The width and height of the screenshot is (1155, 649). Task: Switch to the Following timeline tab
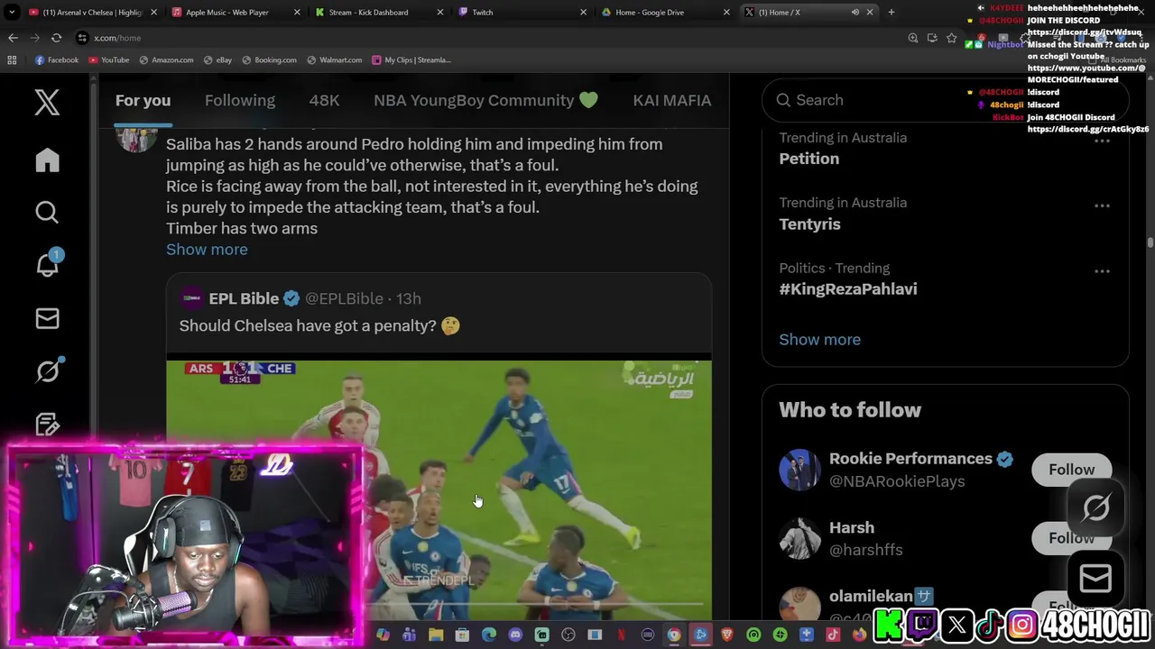coord(240,100)
